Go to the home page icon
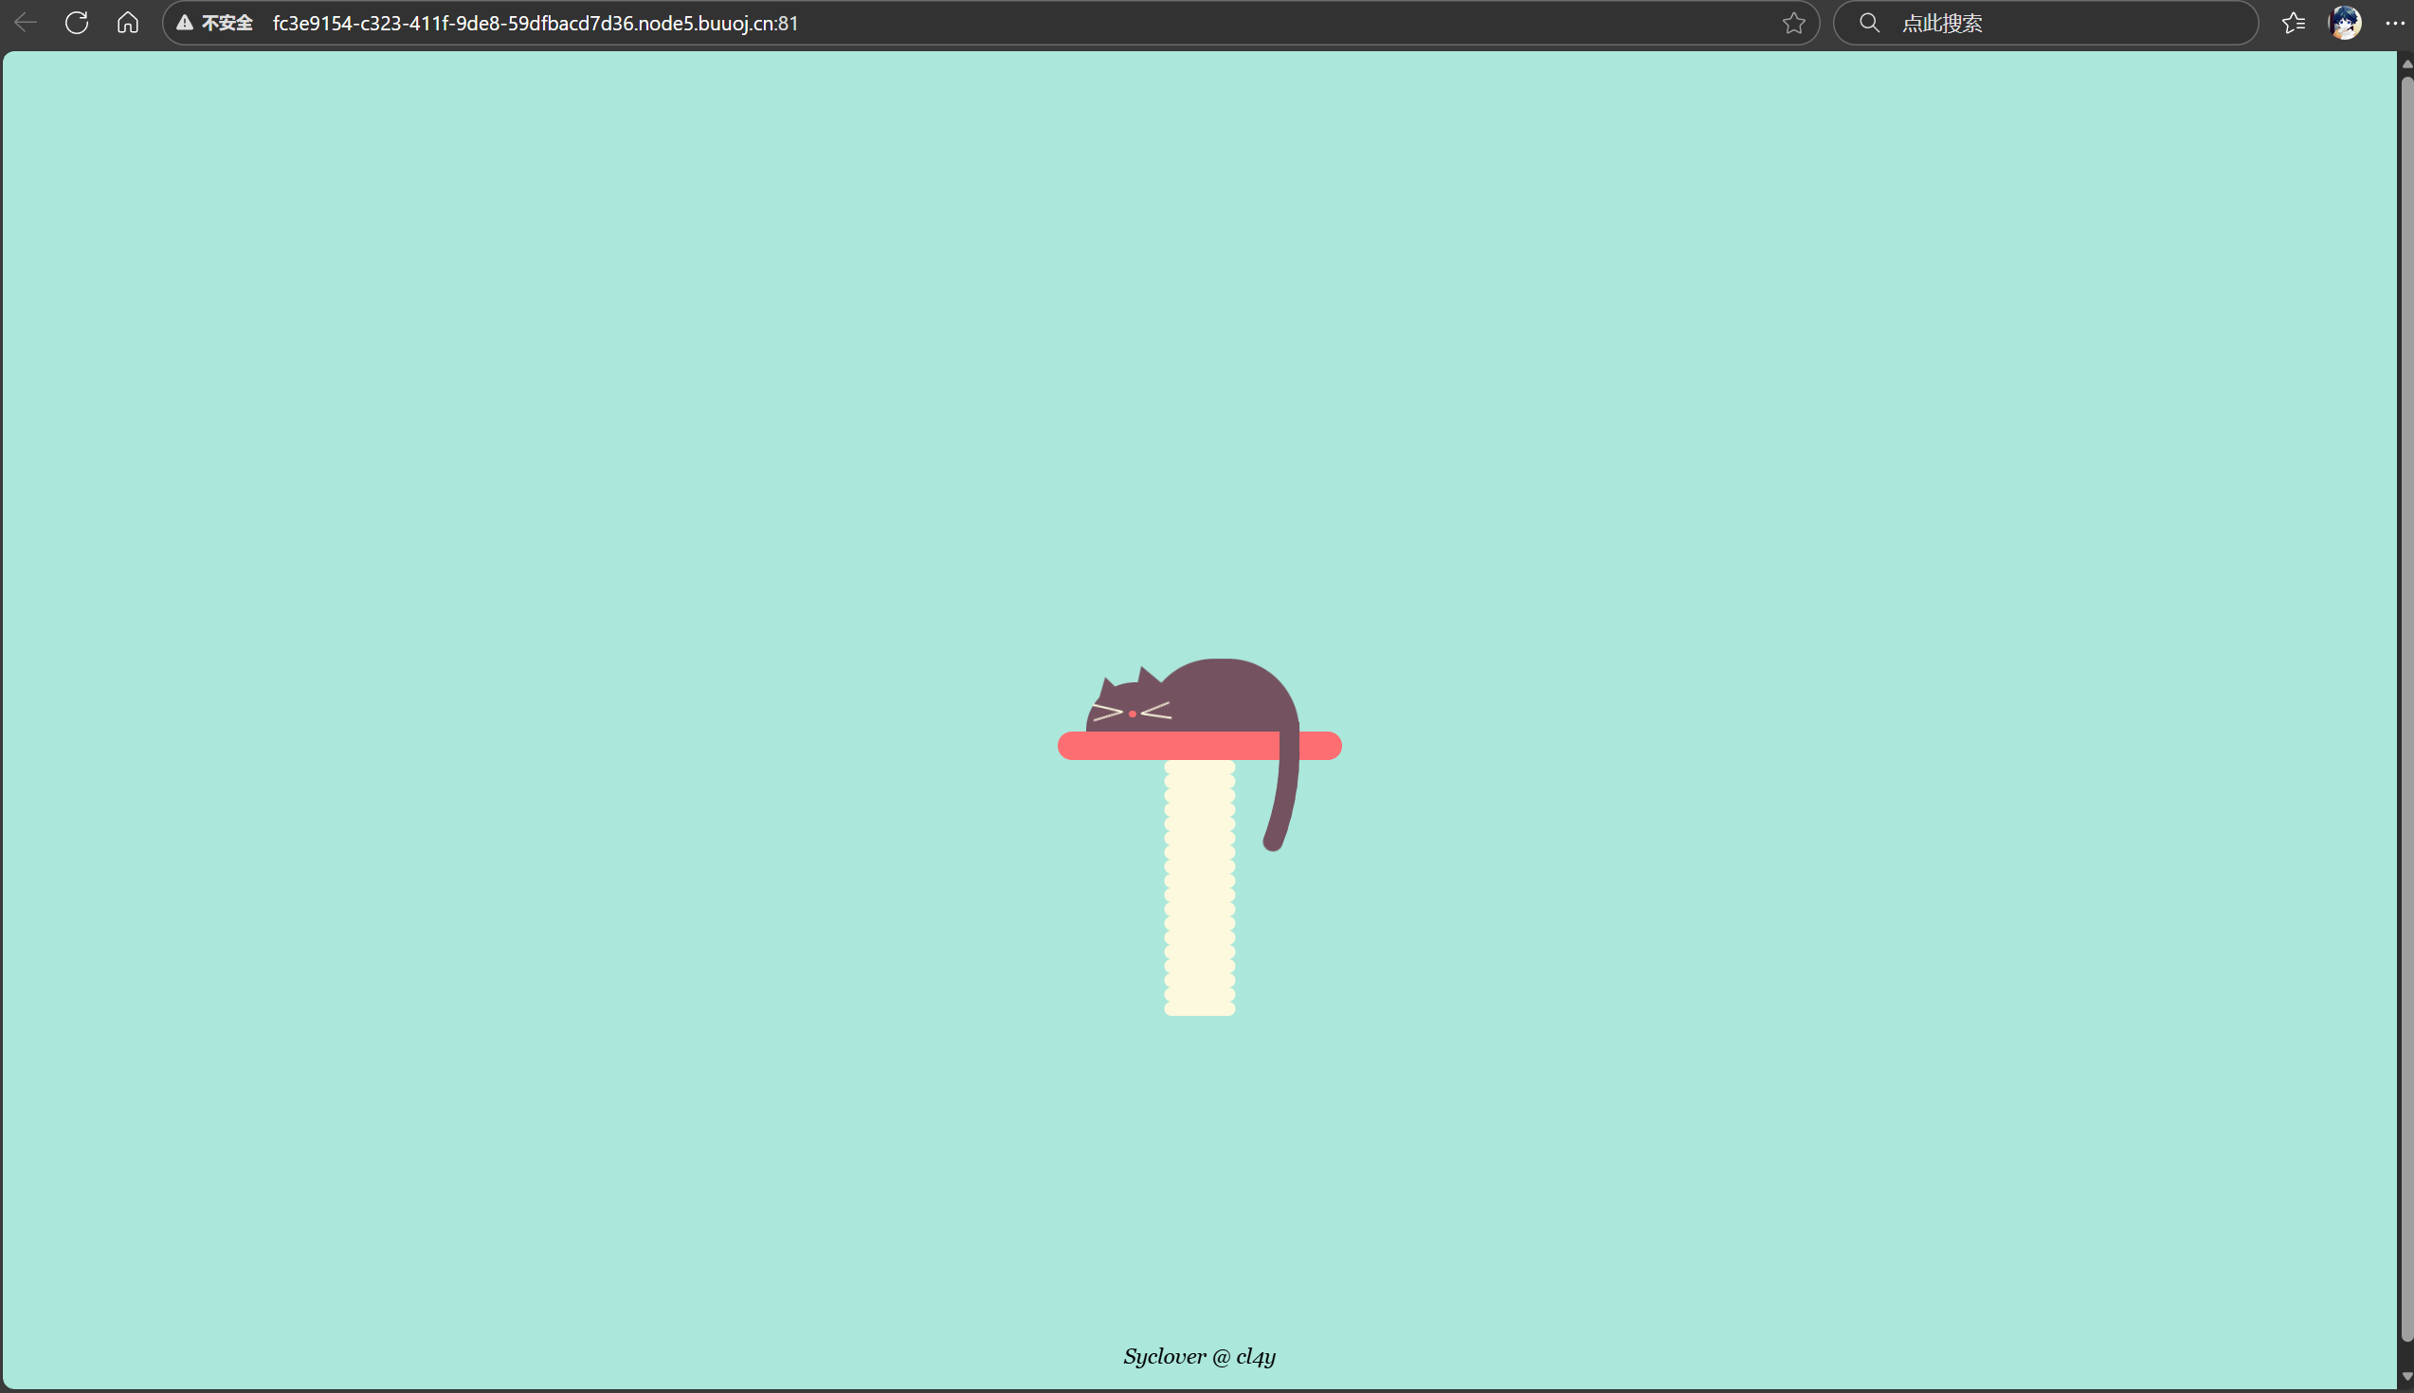This screenshot has width=2414, height=1393. click(128, 23)
